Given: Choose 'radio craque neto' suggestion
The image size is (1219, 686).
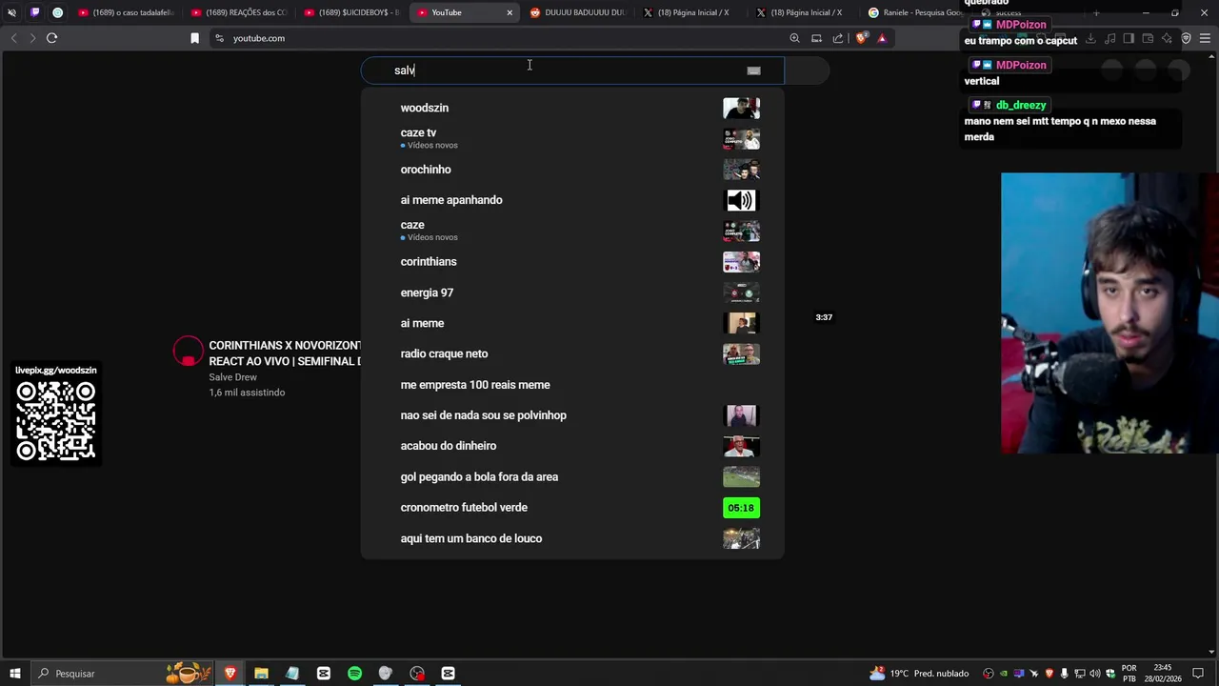Looking at the screenshot, I should click(x=571, y=353).
